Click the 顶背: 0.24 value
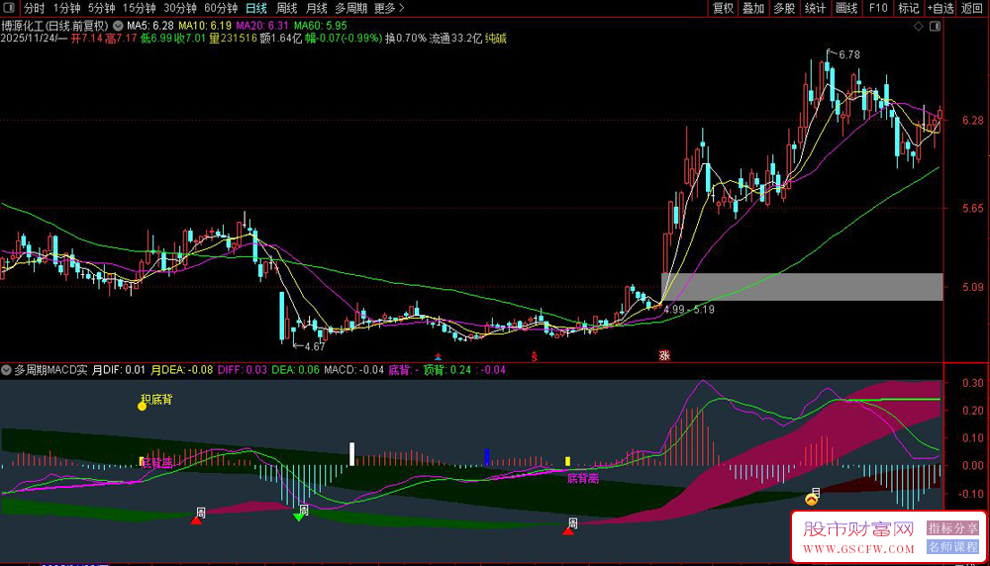 click(x=447, y=370)
